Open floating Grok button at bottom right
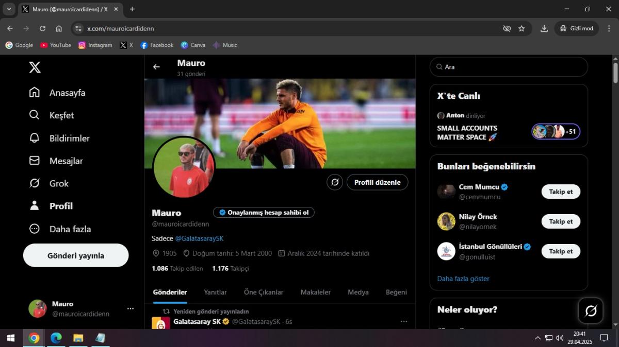Screen dimensions: 619x347 click(x=591, y=310)
